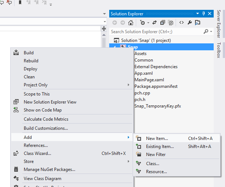The width and height of the screenshot is (225, 187).
Task: Click the View Code icon
Action: pos(181,23)
